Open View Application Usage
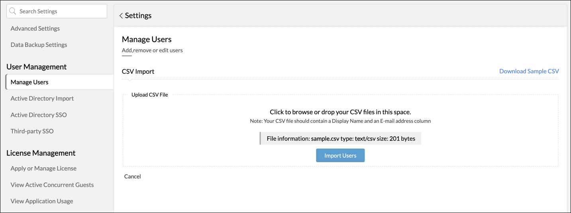This screenshot has width=571, height=213. tap(42, 201)
